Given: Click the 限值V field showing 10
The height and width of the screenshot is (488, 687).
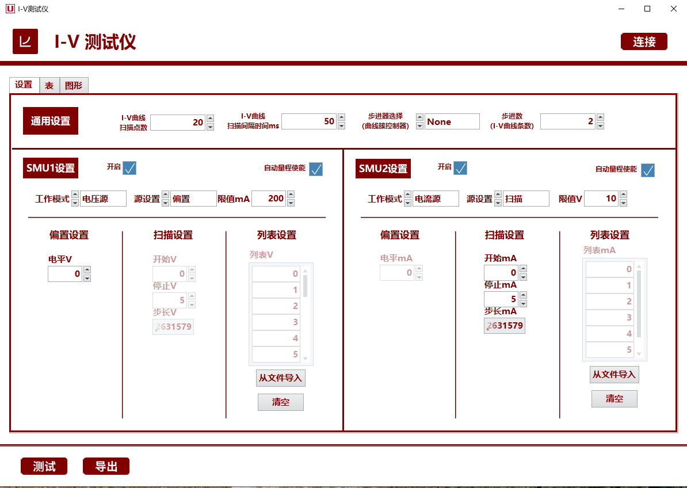Looking at the screenshot, I should pos(602,199).
